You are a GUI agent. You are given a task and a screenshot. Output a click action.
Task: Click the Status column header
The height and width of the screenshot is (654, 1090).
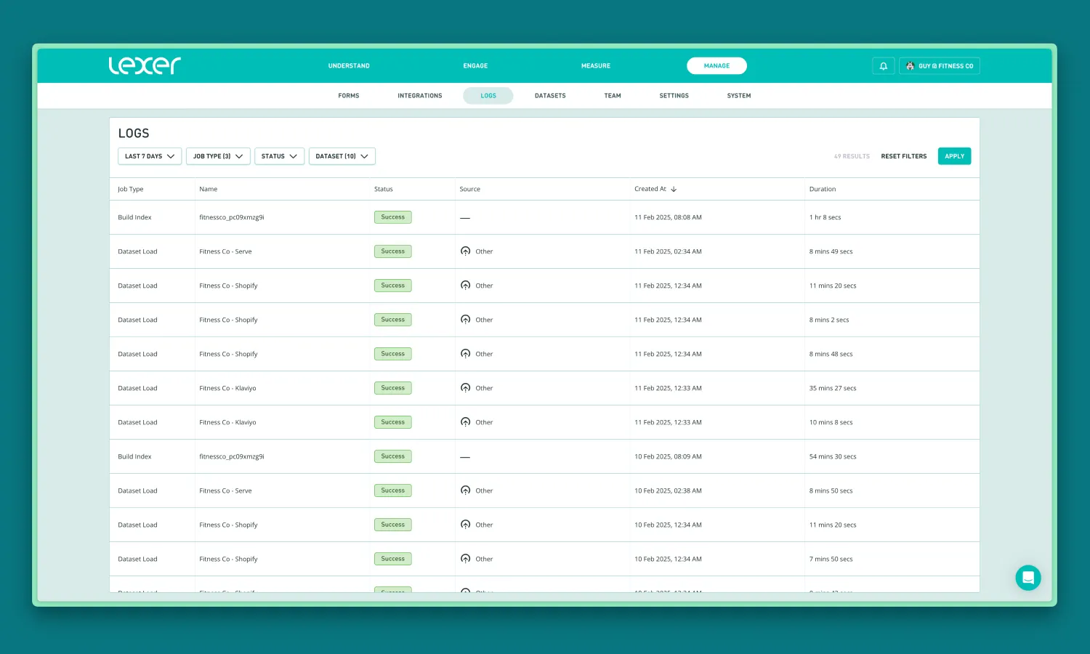pyautogui.click(x=384, y=189)
